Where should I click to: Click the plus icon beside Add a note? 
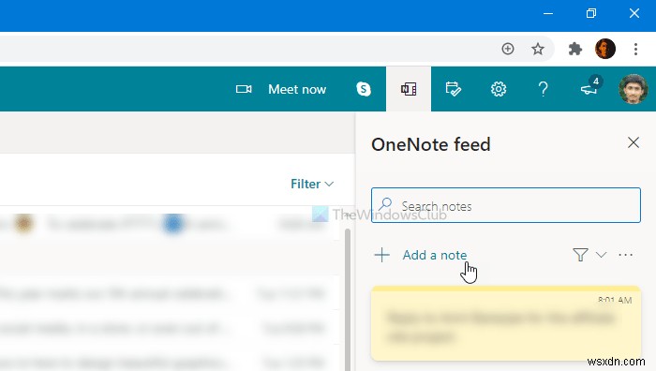(x=382, y=255)
